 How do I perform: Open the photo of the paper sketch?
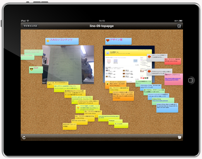tap(68, 65)
